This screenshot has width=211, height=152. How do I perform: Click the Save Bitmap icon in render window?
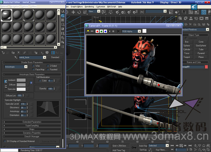coord(88,31)
